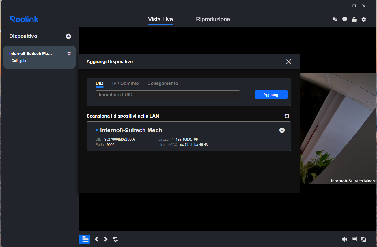377x247 pixels.
Task: Click the auto-cycle refresh icon in bottom bar
Action: pos(115,239)
